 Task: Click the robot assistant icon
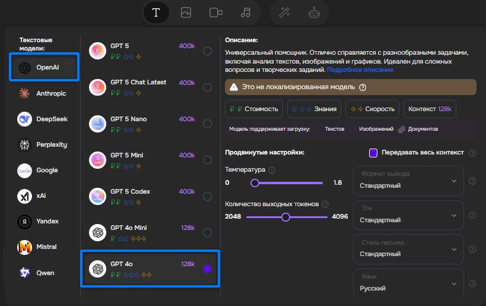[x=314, y=12]
